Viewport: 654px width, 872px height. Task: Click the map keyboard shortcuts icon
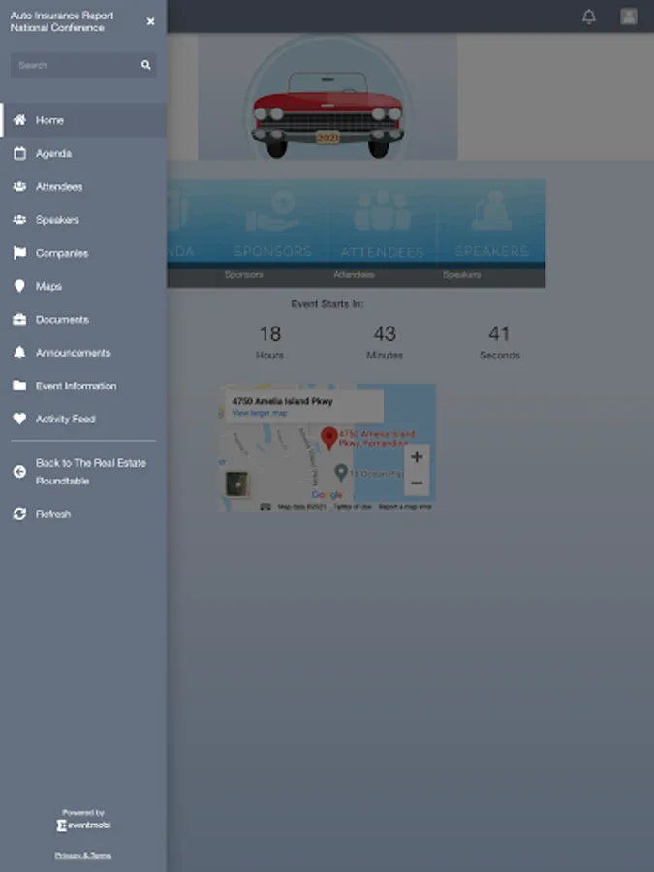coord(265,507)
